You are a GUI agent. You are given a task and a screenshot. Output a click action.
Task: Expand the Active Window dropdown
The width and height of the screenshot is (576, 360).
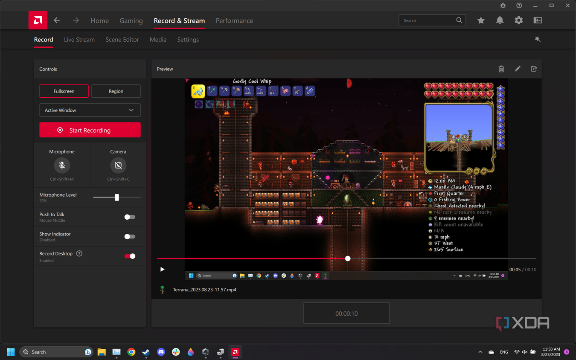(x=90, y=110)
